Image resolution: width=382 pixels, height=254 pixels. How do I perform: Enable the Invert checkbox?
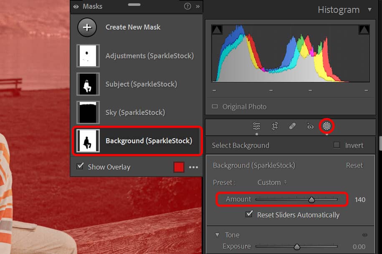click(x=336, y=145)
